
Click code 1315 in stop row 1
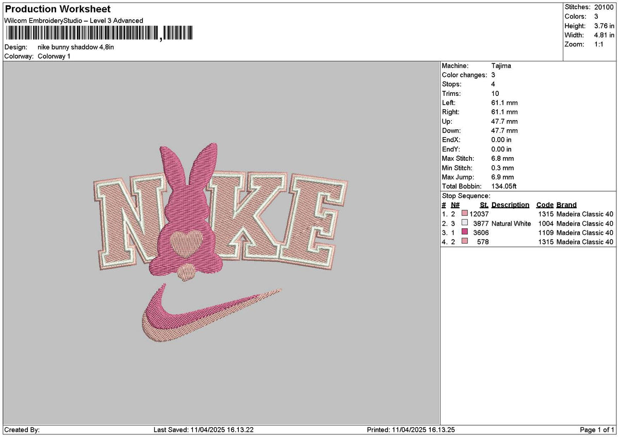click(545, 214)
